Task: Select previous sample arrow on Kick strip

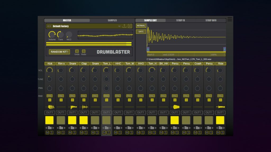Action: [46, 128]
